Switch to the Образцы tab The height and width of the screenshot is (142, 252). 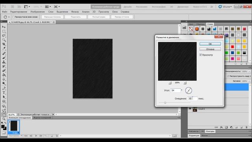(200, 24)
